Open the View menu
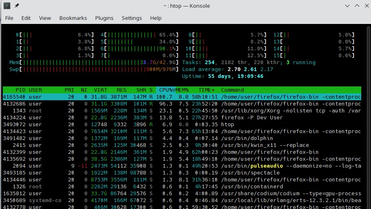 tap(45, 18)
